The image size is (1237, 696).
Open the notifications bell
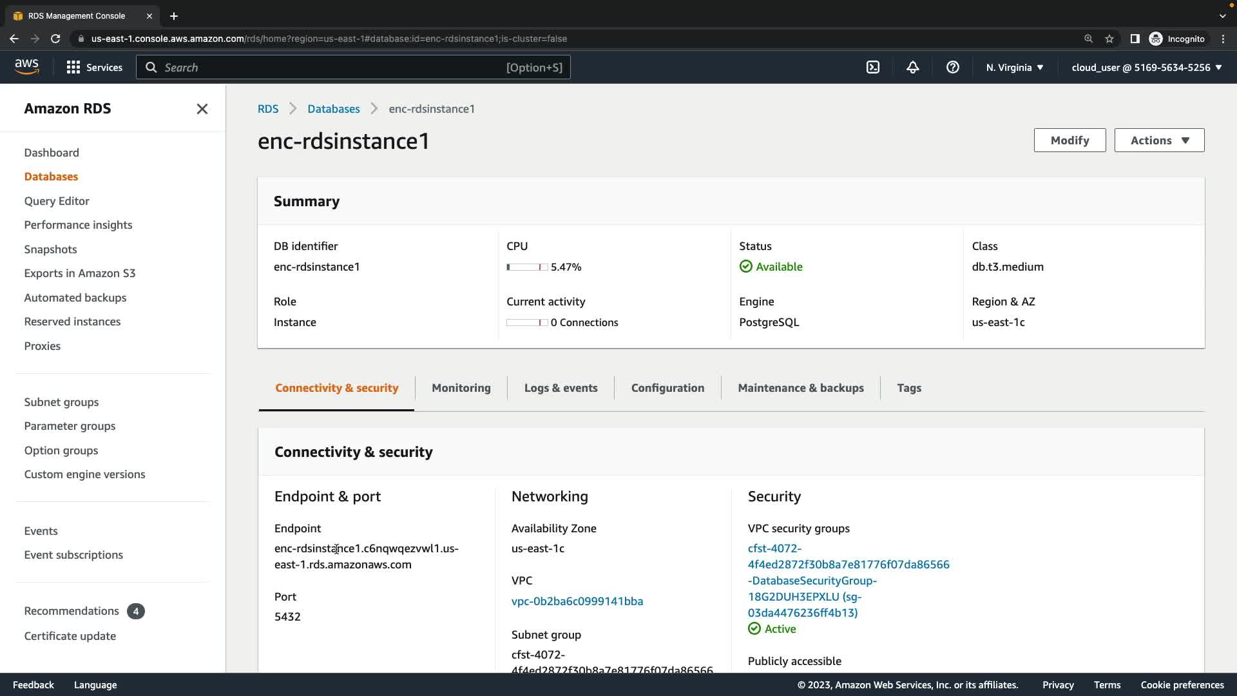913,67
